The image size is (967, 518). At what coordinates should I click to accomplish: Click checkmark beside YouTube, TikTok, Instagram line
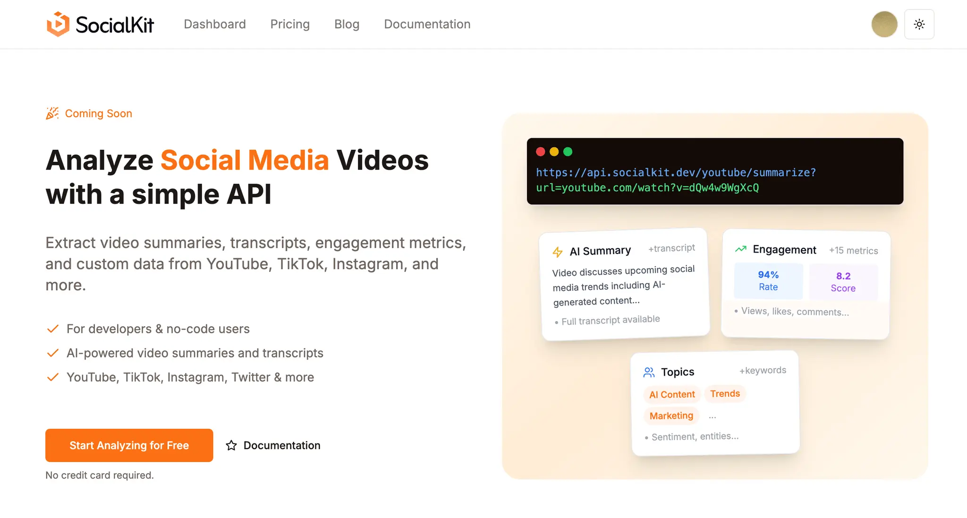point(53,377)
